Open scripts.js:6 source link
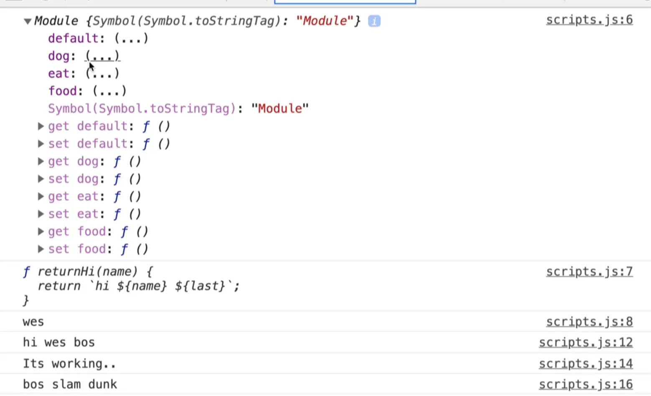Viewport: 651px width, 396px height. [x=589, y=20]
